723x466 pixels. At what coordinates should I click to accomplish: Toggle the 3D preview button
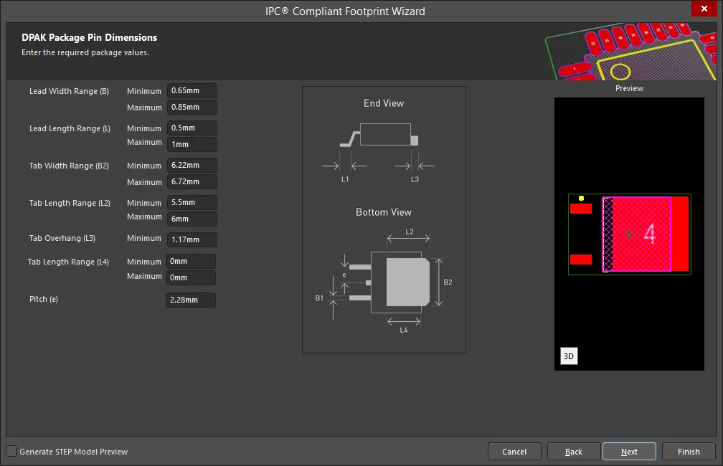click(569, 356)
